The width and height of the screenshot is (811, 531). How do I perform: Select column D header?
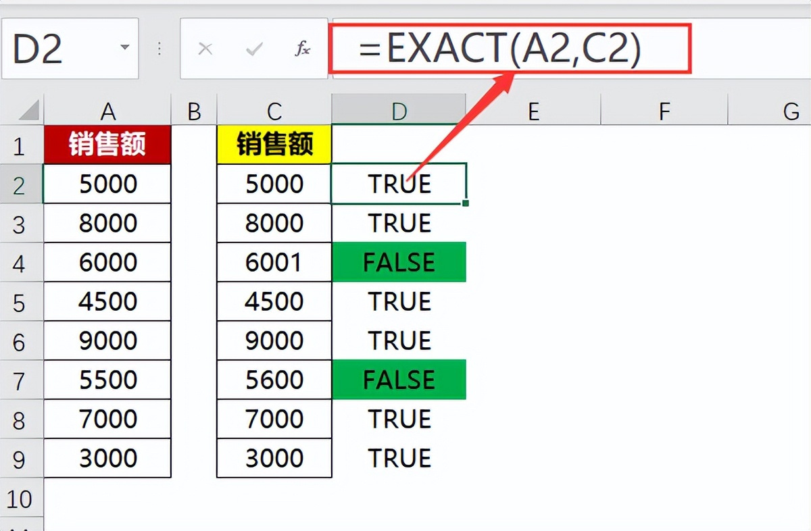point(399,109)
